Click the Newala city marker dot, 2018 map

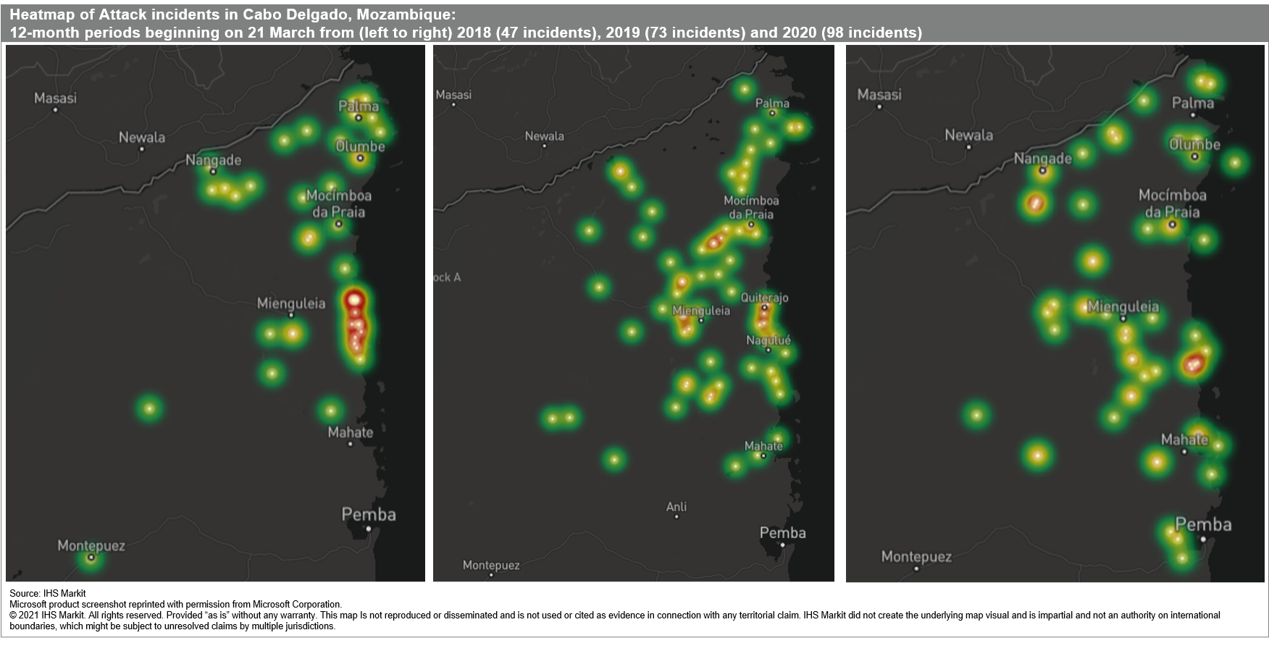click(x=142, y=149)
